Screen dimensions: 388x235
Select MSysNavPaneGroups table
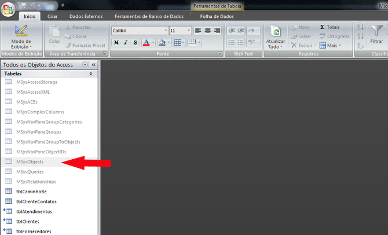pos(49,132)
